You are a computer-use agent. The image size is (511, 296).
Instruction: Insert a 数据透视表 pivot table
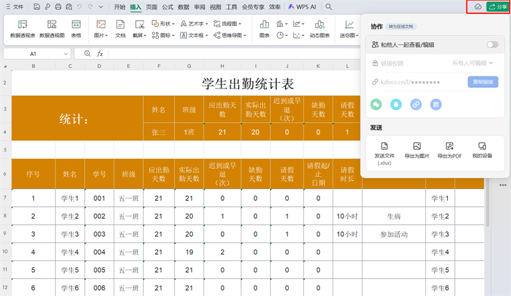23,29
